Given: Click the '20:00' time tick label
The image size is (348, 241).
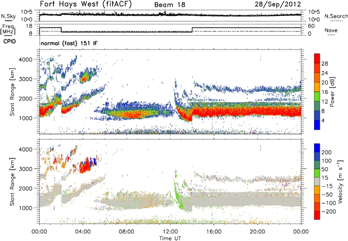Looking at the screenshot, I should coord(258,232).
